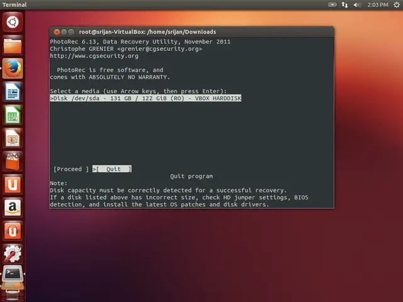Image resolution: width=403 pixels, height=302 pixels.
Task: Open Amazon launcher icon
Action: (x=13, y=208)
